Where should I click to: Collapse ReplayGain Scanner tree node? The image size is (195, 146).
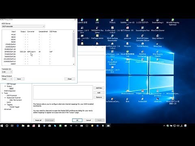[x=5, y=98]
